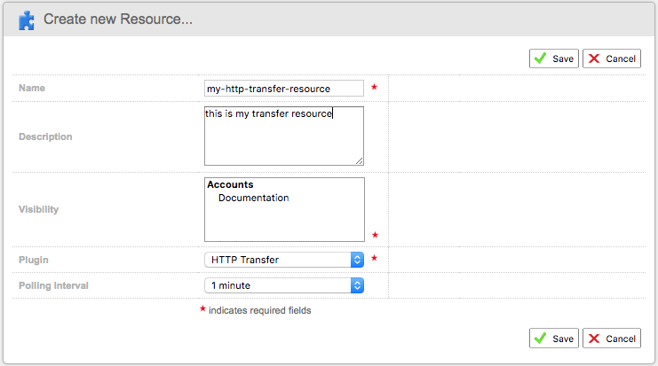Click the blue puzzle piece icon in header
The height and width of the screenshot is (366, 658).
pyautogui.click(x=28, y=18)
